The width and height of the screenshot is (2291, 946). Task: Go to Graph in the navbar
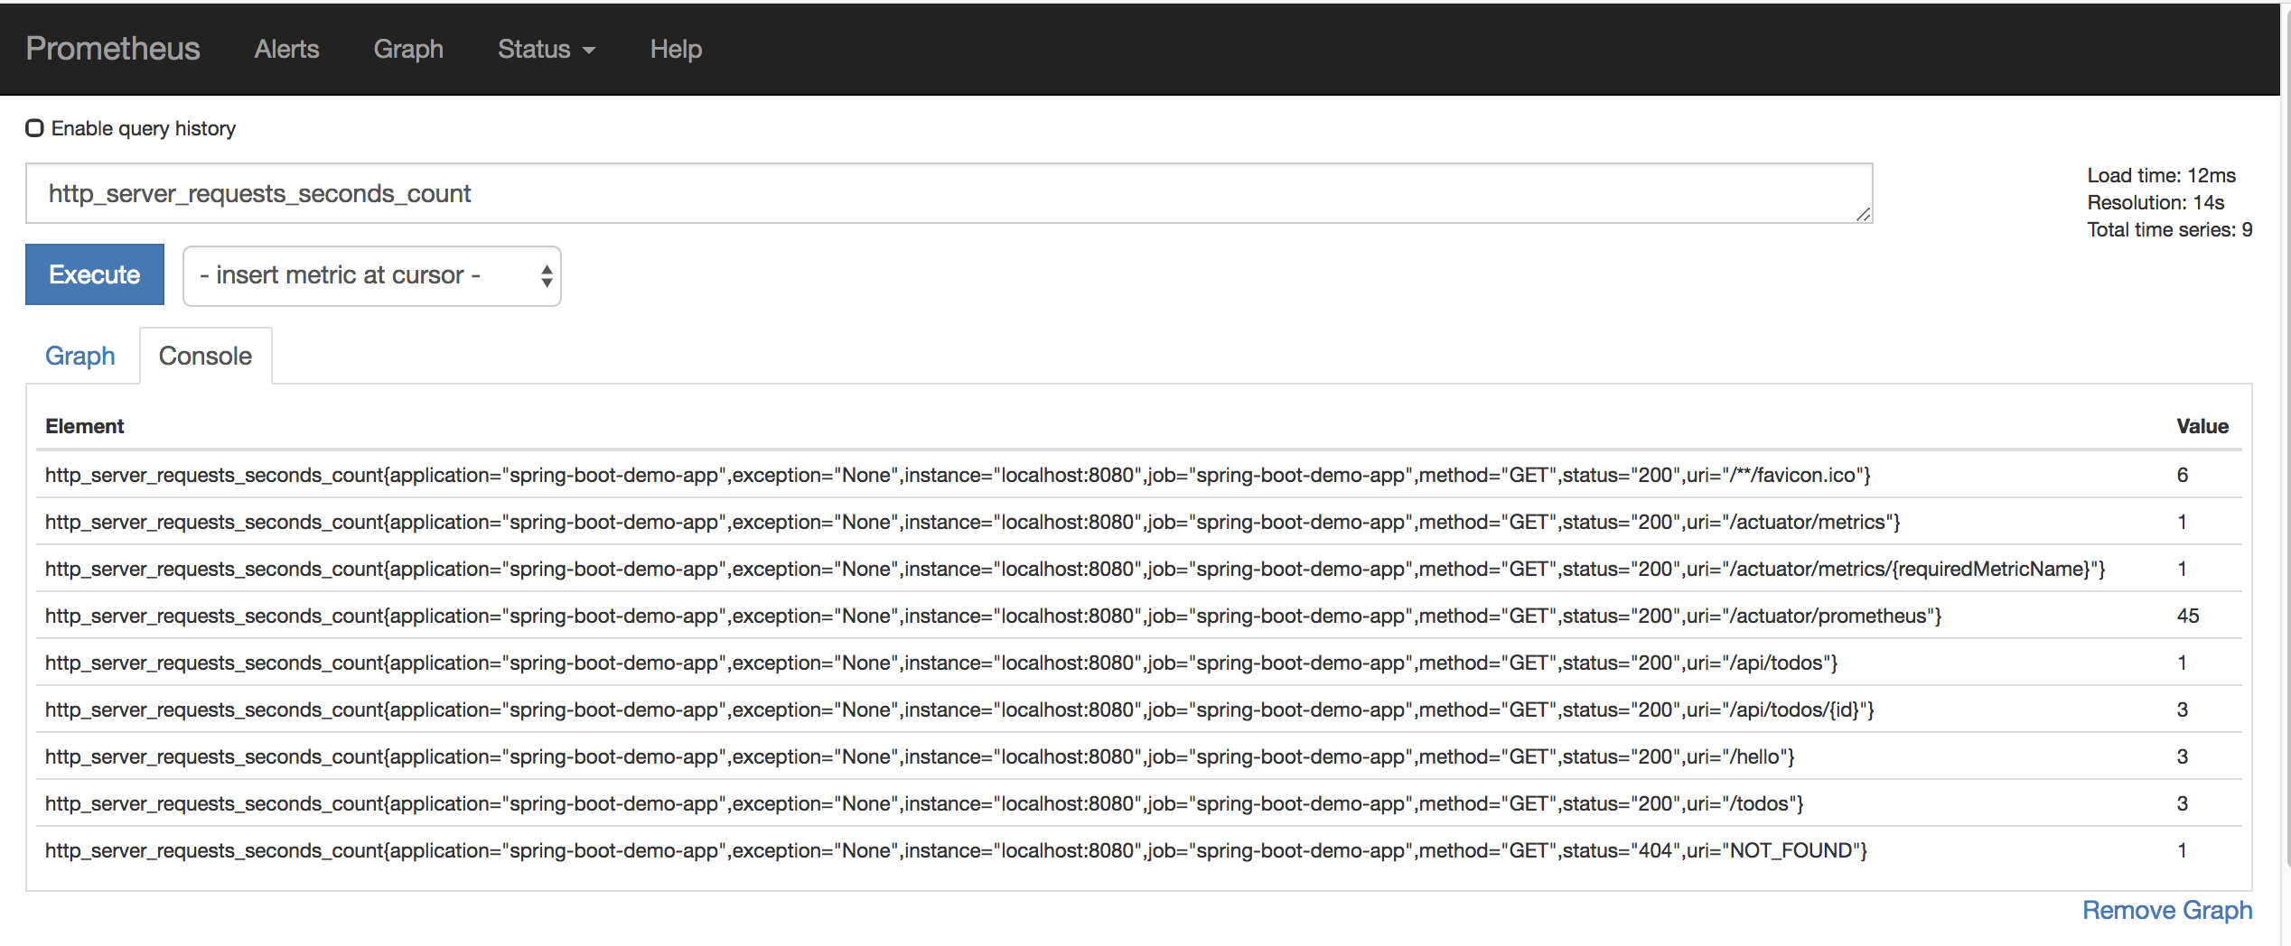pyautogui.click(x=408, y=49)
